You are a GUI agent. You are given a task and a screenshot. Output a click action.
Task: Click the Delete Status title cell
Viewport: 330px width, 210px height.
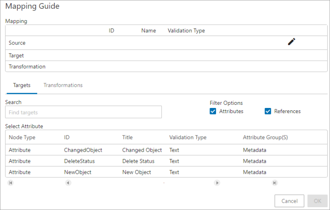pyautogui.click(x=138, y=161)
